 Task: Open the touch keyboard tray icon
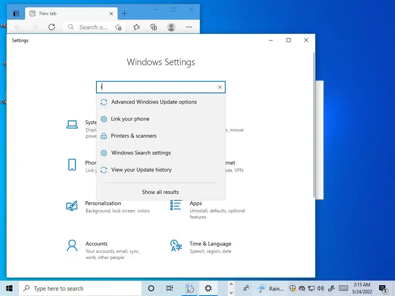click(x=343, y=288)
